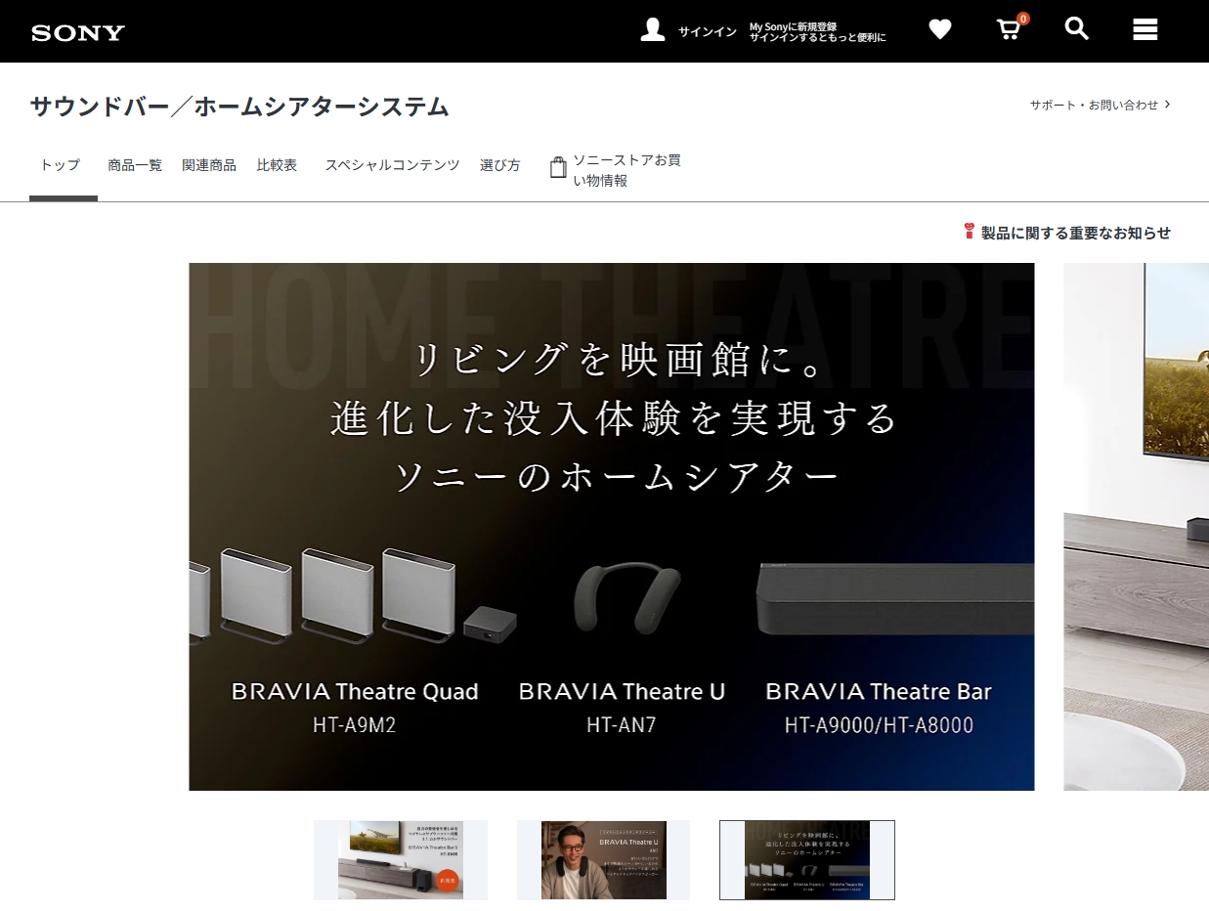Go to the 比較表 tab

click(x=277, y=165)
